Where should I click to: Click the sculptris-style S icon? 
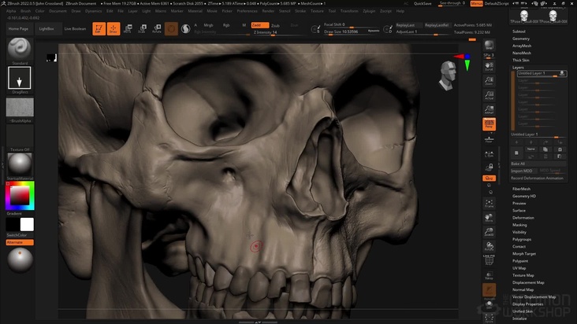pos(186,28)
